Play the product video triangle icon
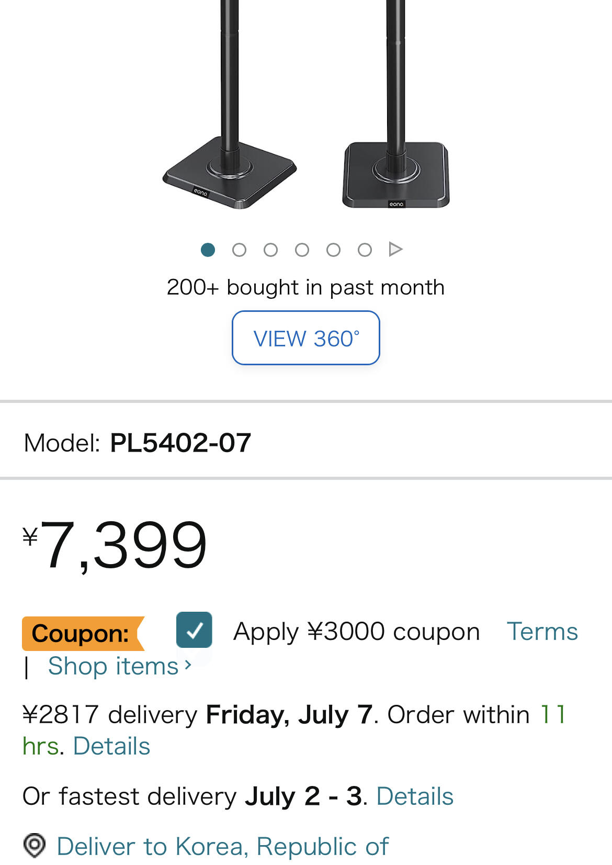Screen dimensions: 612x865 click(x=395, y=249)
